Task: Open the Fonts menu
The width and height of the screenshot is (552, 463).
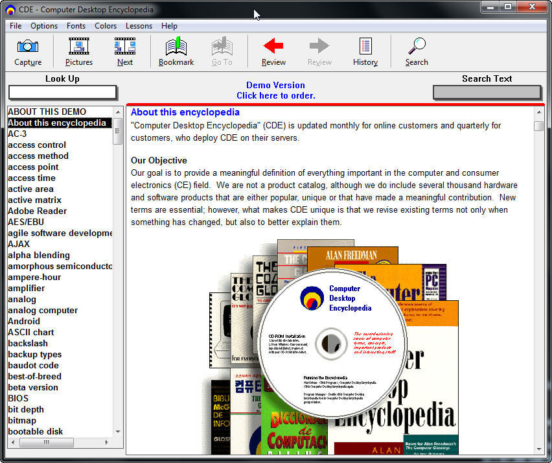Action: (76, 26)
